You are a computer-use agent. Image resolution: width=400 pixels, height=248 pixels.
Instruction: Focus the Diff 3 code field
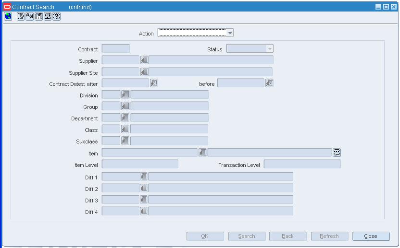click(x=121, y=200)
